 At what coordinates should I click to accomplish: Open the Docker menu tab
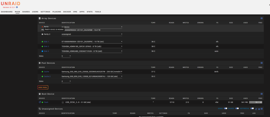pyautogui.click(x=67, y=12)
